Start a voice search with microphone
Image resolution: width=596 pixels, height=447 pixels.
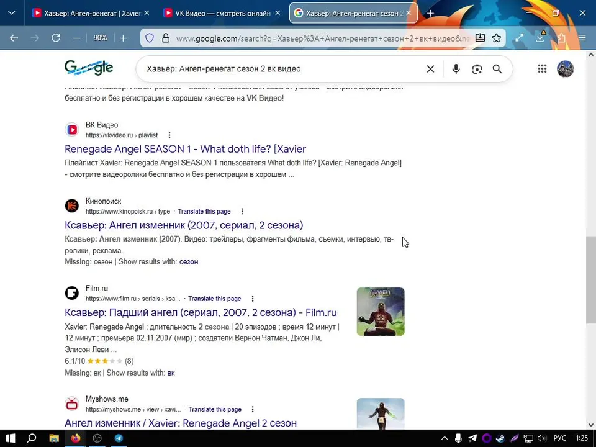tap(456, 69)
